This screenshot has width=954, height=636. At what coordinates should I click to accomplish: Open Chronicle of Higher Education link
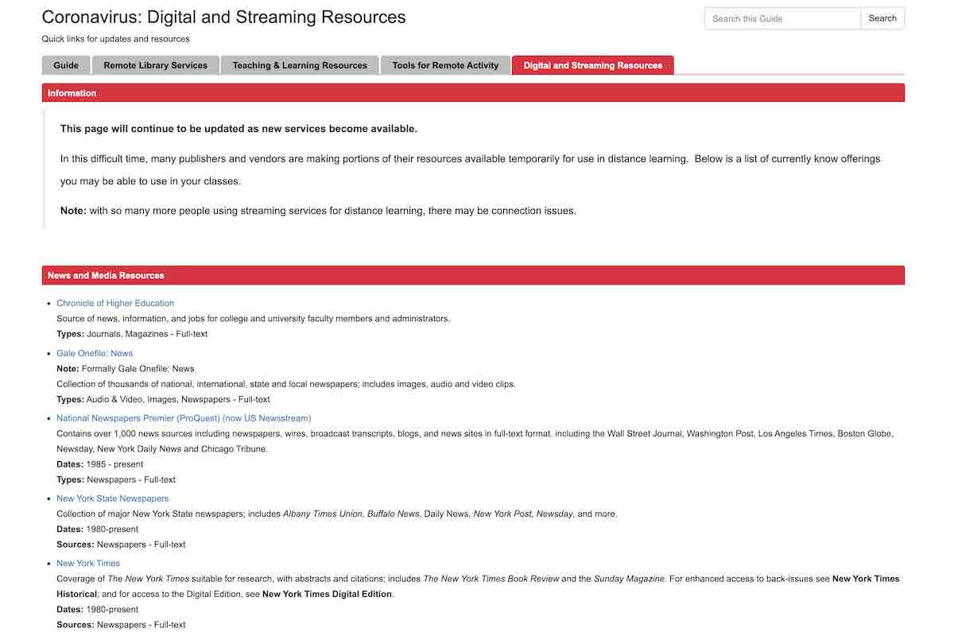click(x=115, y=303)
